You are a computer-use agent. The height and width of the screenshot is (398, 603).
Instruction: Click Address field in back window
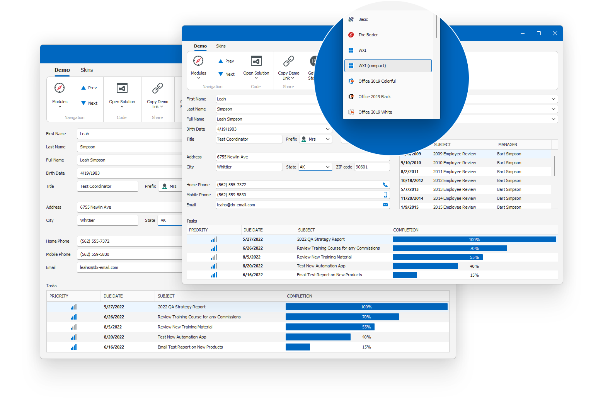tap(129, 207)
